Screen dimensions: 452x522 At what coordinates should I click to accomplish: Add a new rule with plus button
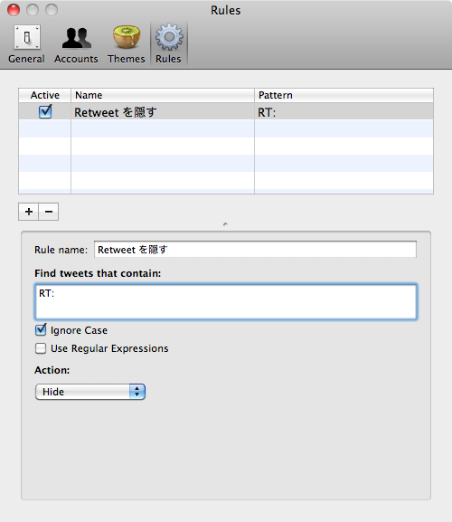(x=29, y=212)
